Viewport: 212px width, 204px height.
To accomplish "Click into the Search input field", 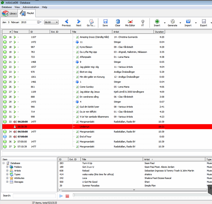I will tap(34, 196).
